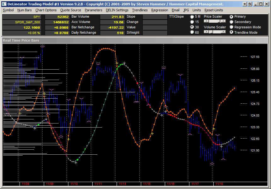The height and width of the screenshot is (189, 271).
Task: Select the 30 minute interval radio button
Action: tap(192, 27)
